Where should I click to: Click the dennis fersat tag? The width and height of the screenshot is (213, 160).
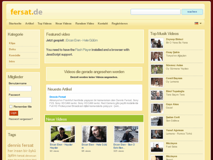pos(21,145)
